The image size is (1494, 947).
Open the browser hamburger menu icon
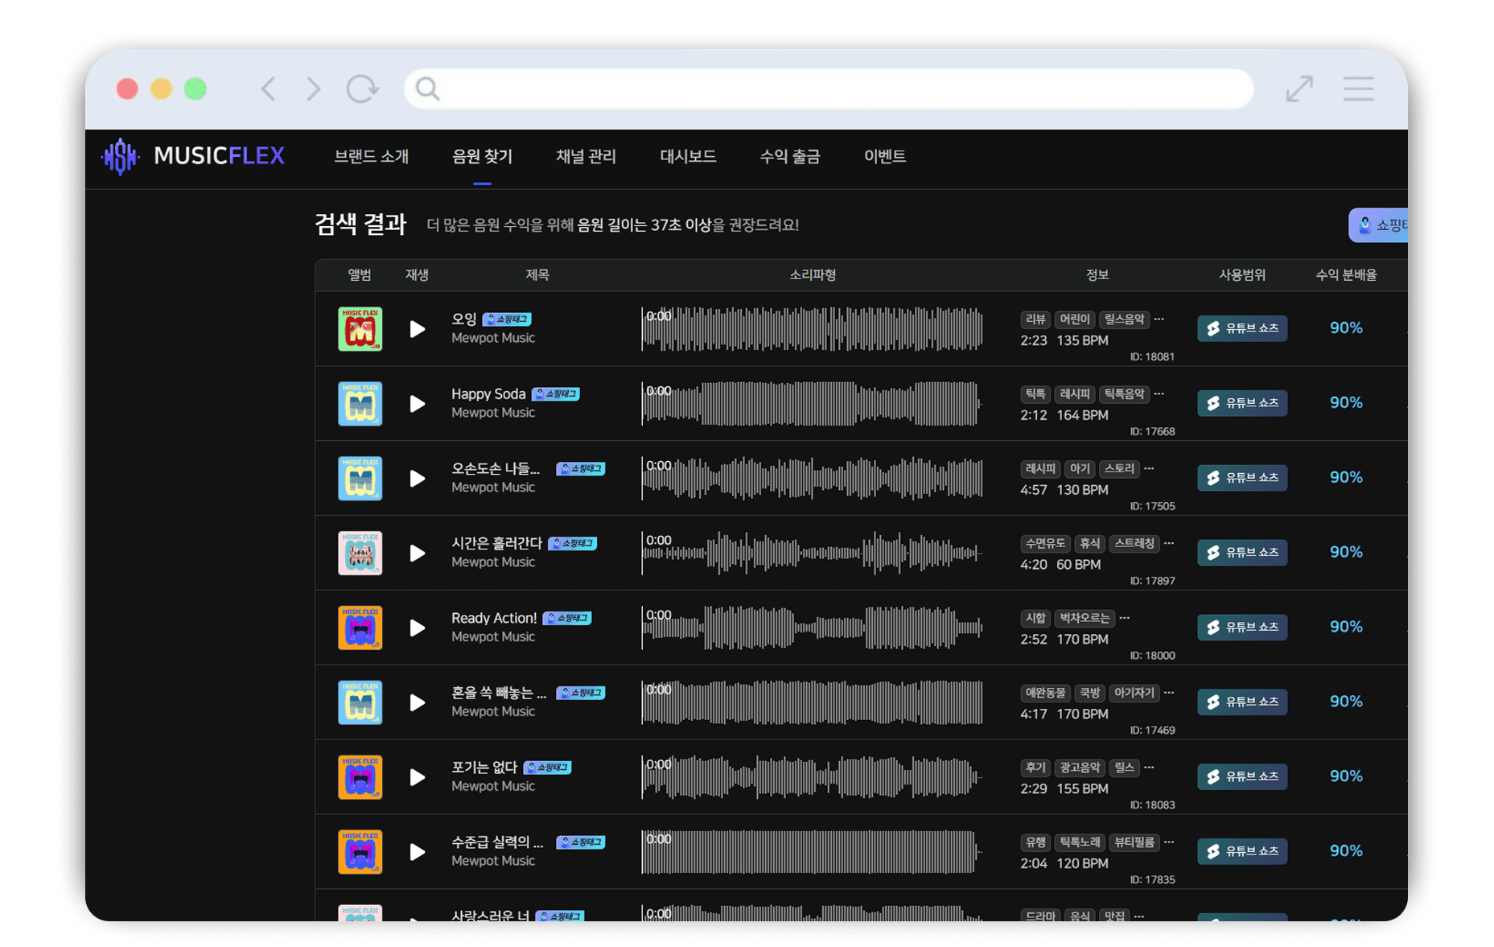pos(1358,89)
